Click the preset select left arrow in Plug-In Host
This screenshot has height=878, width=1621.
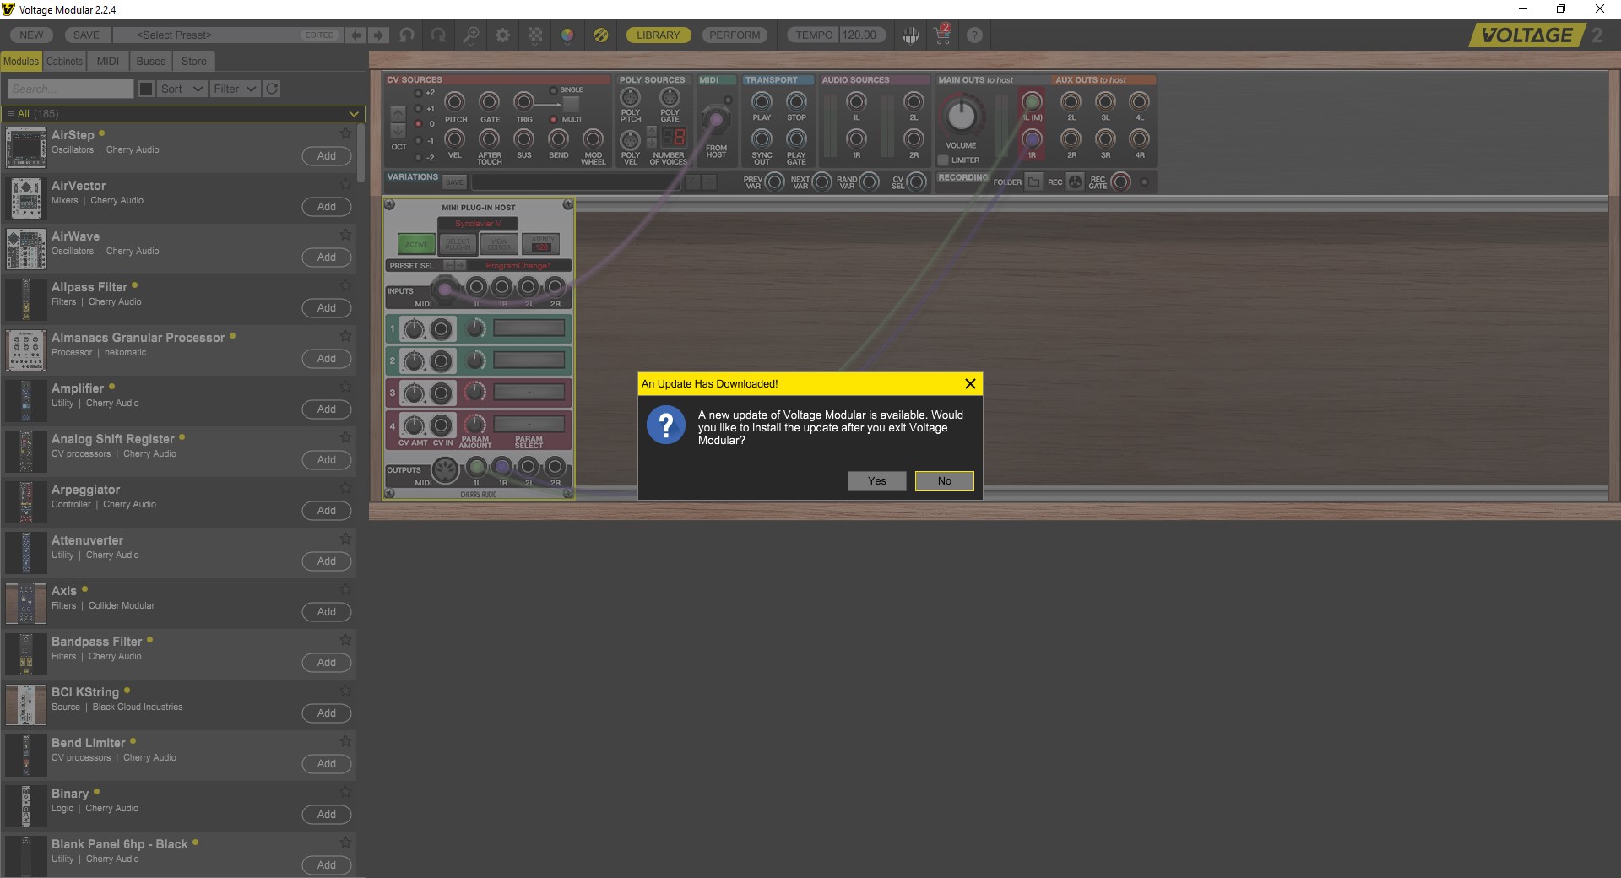point(449,265)
